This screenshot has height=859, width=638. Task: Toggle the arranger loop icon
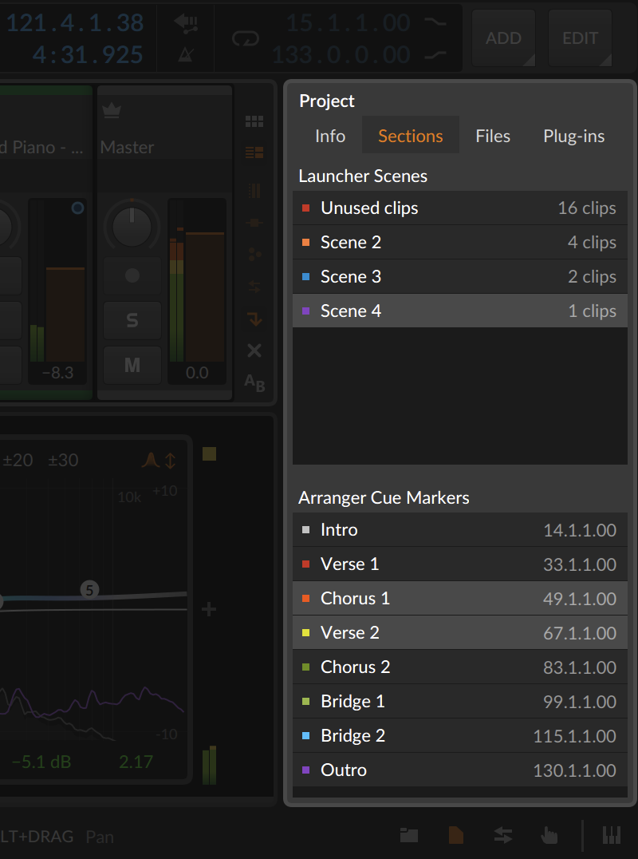[x=246, y=38]
